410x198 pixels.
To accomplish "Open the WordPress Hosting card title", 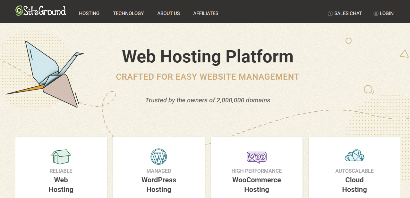I will pos(159,185).
